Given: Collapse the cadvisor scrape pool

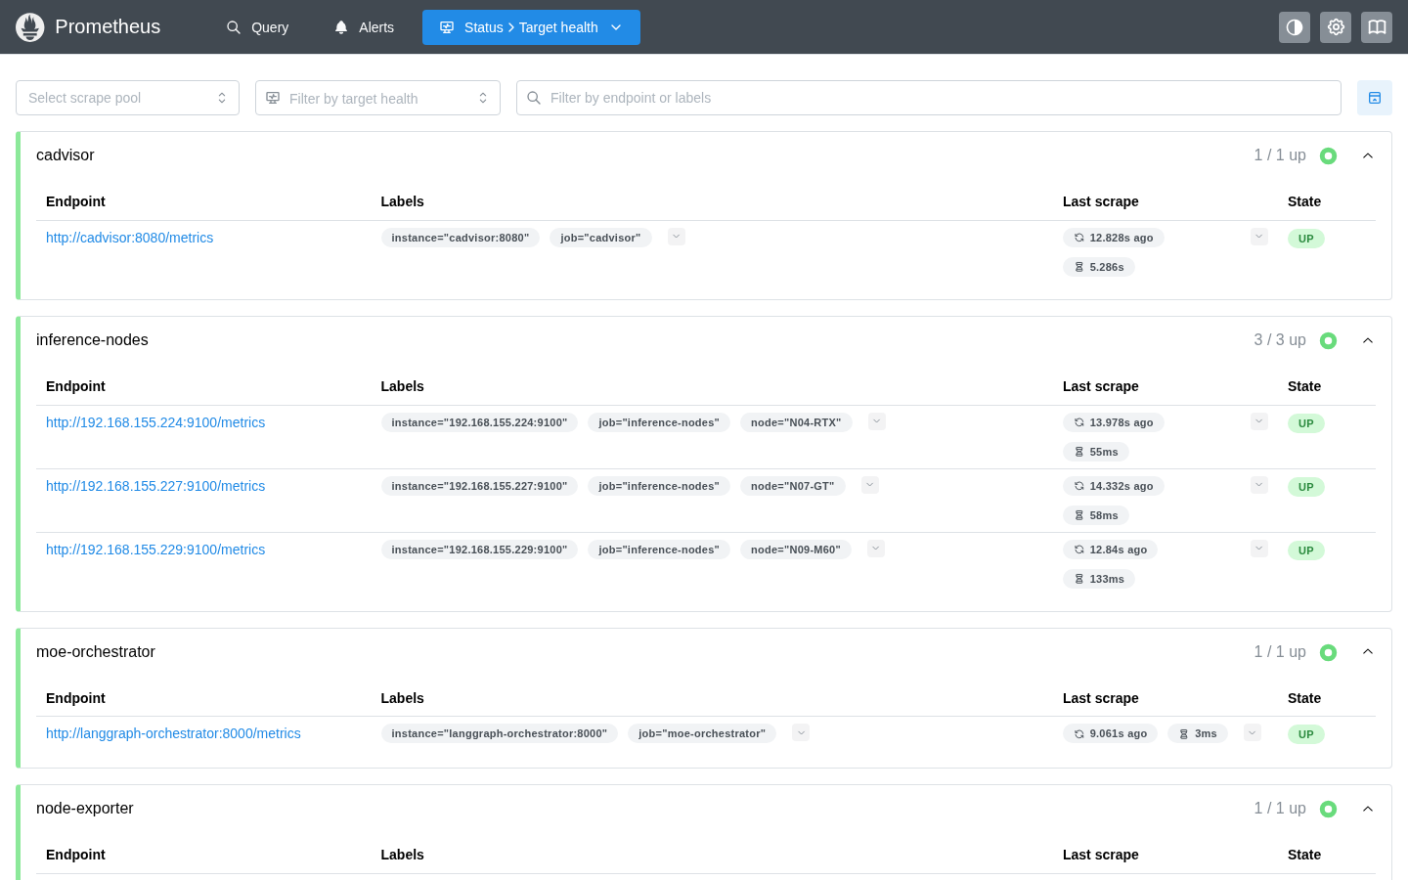Looking at the screenshot, I should click(x=1368, y=155).
